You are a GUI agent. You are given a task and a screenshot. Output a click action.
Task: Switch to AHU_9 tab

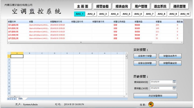tap(173, 14)
